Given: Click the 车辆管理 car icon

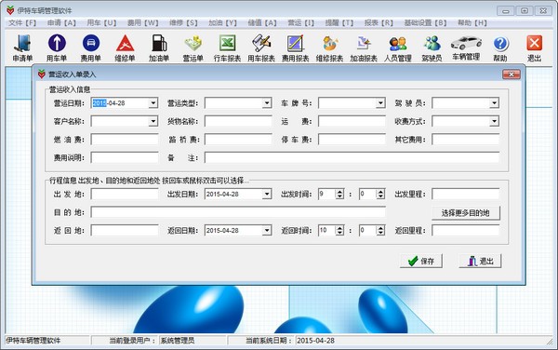Looking at the screenshot, I should 466,47.
